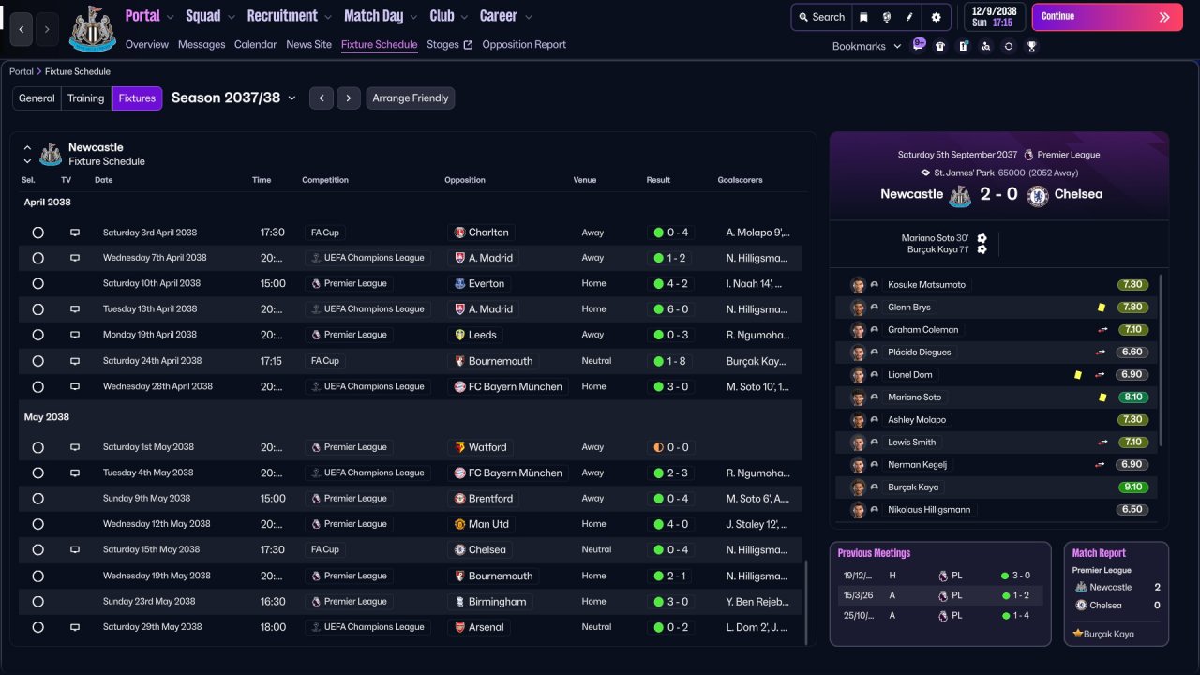This screenshot has width=1200, height=675.
Task: Go to the next season arrow
Action: [x=349, y=98]
